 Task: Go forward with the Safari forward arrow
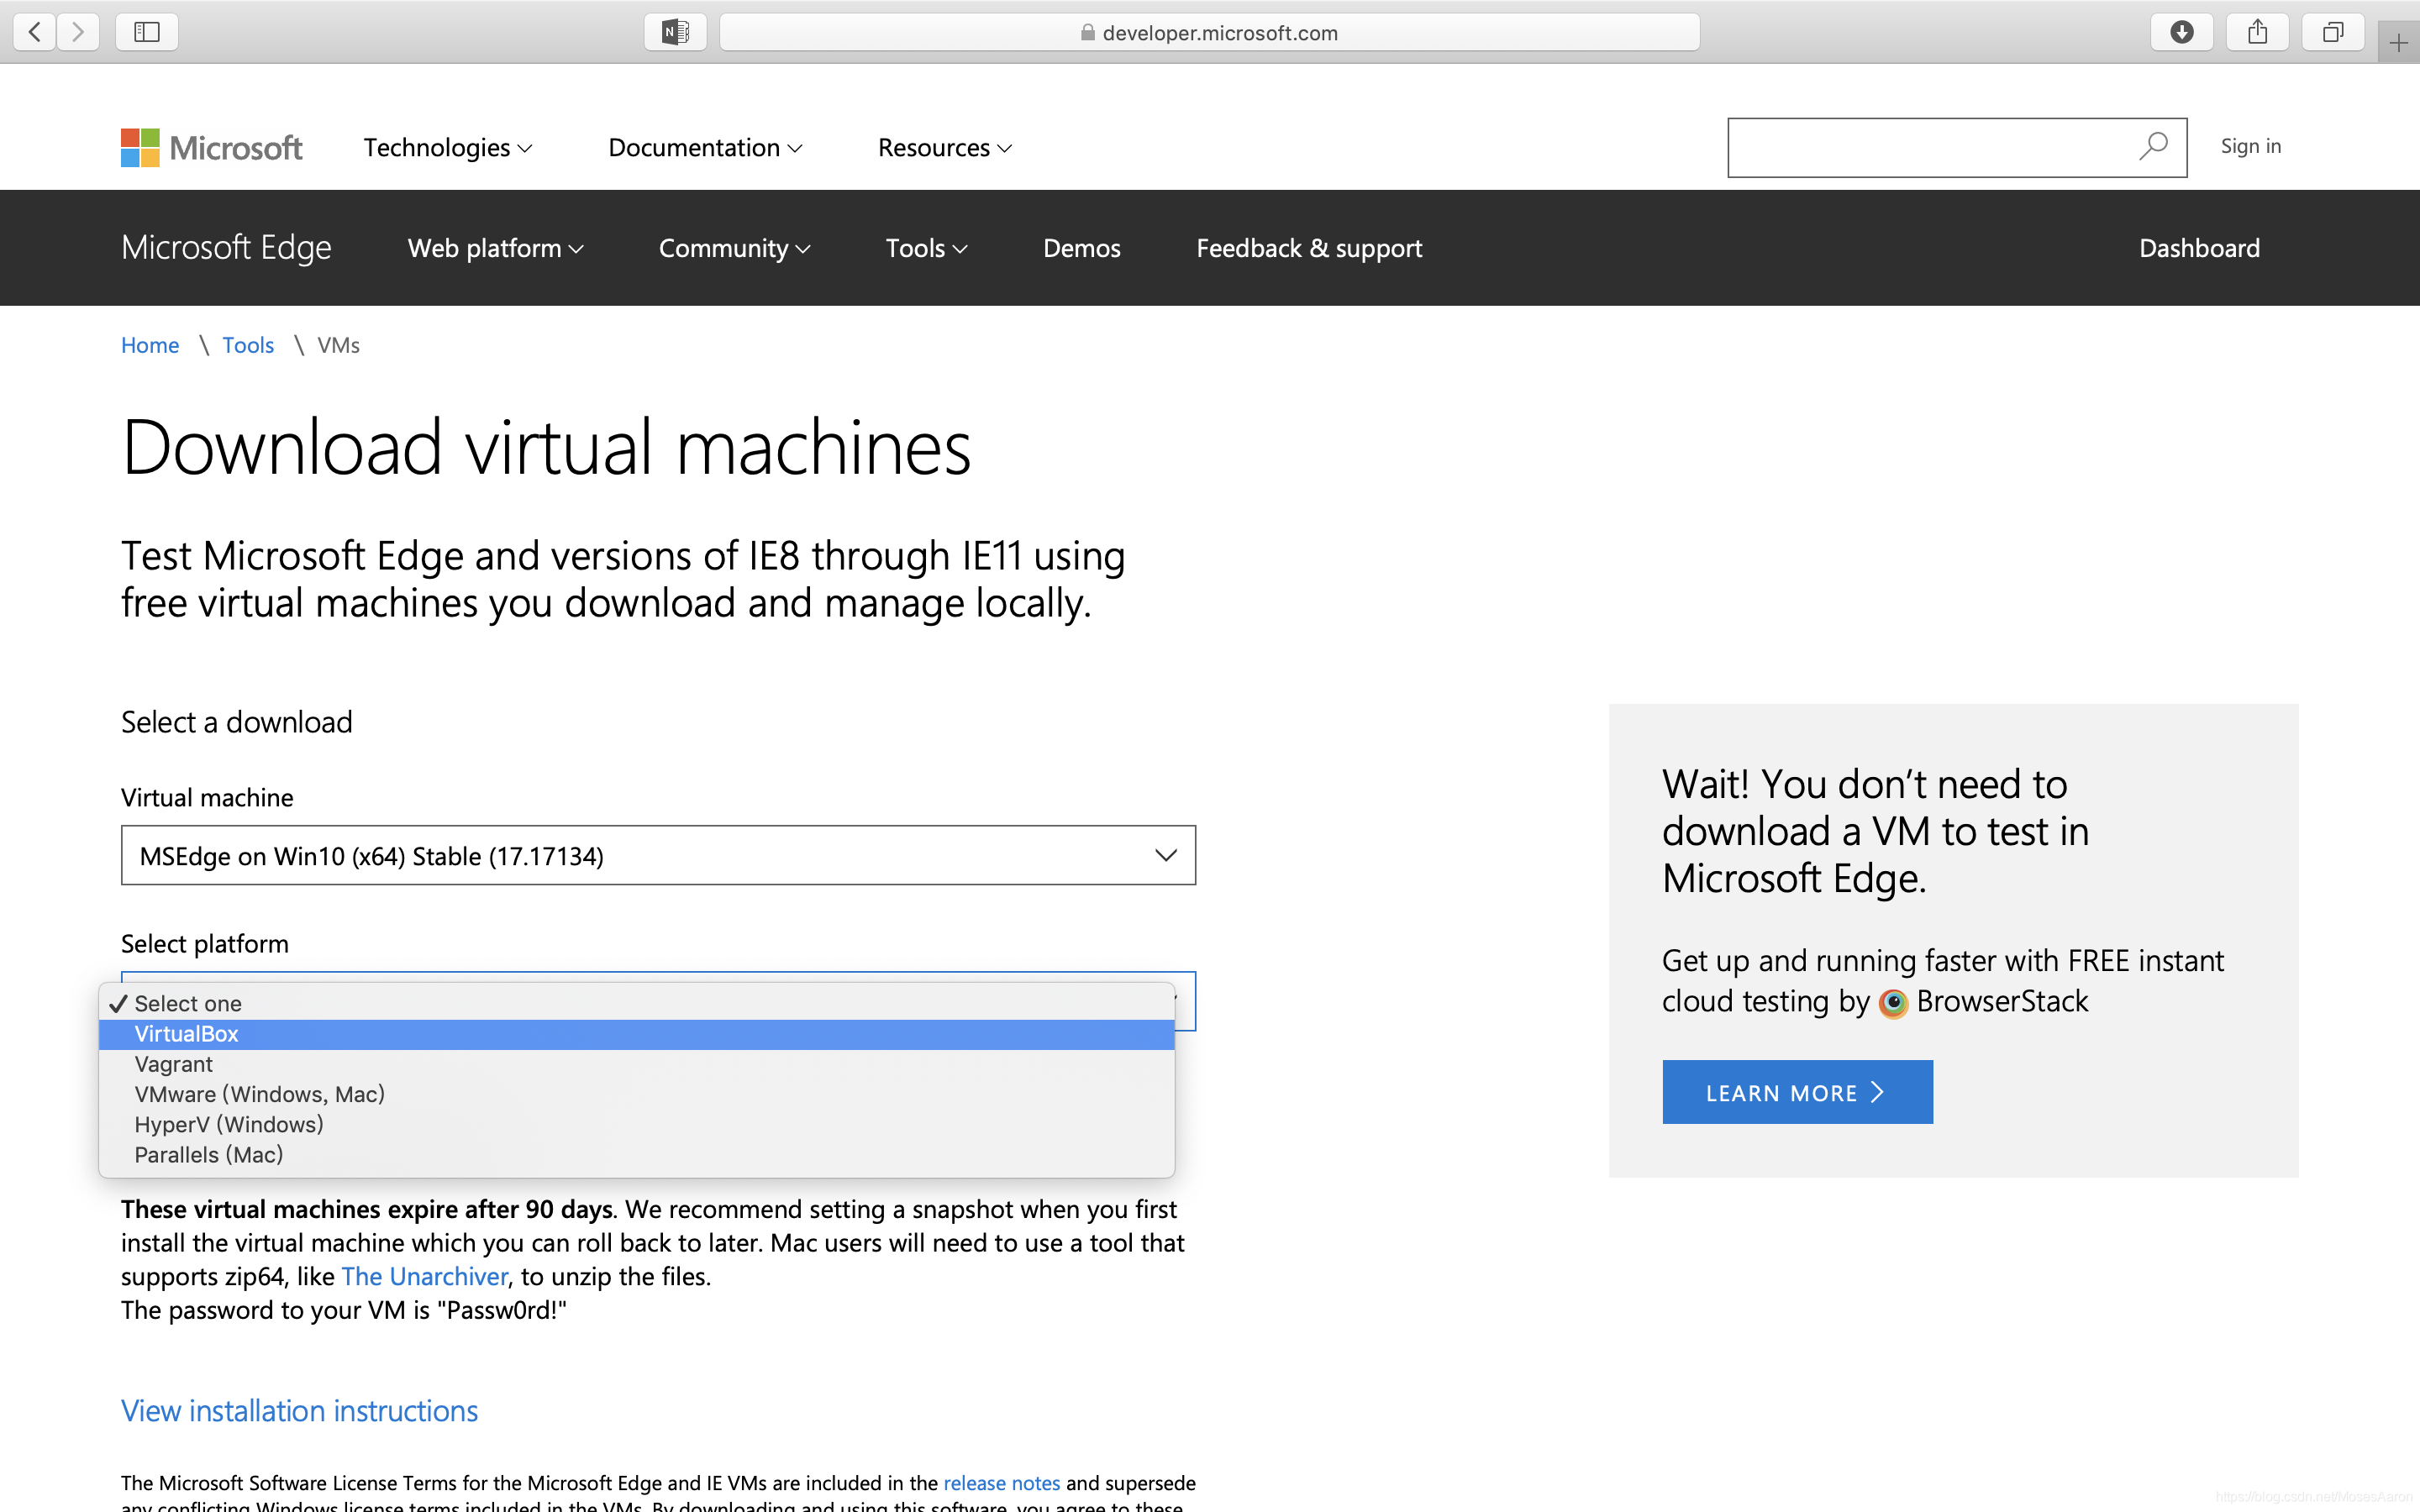pyautogui.click(x=78, y=32)
